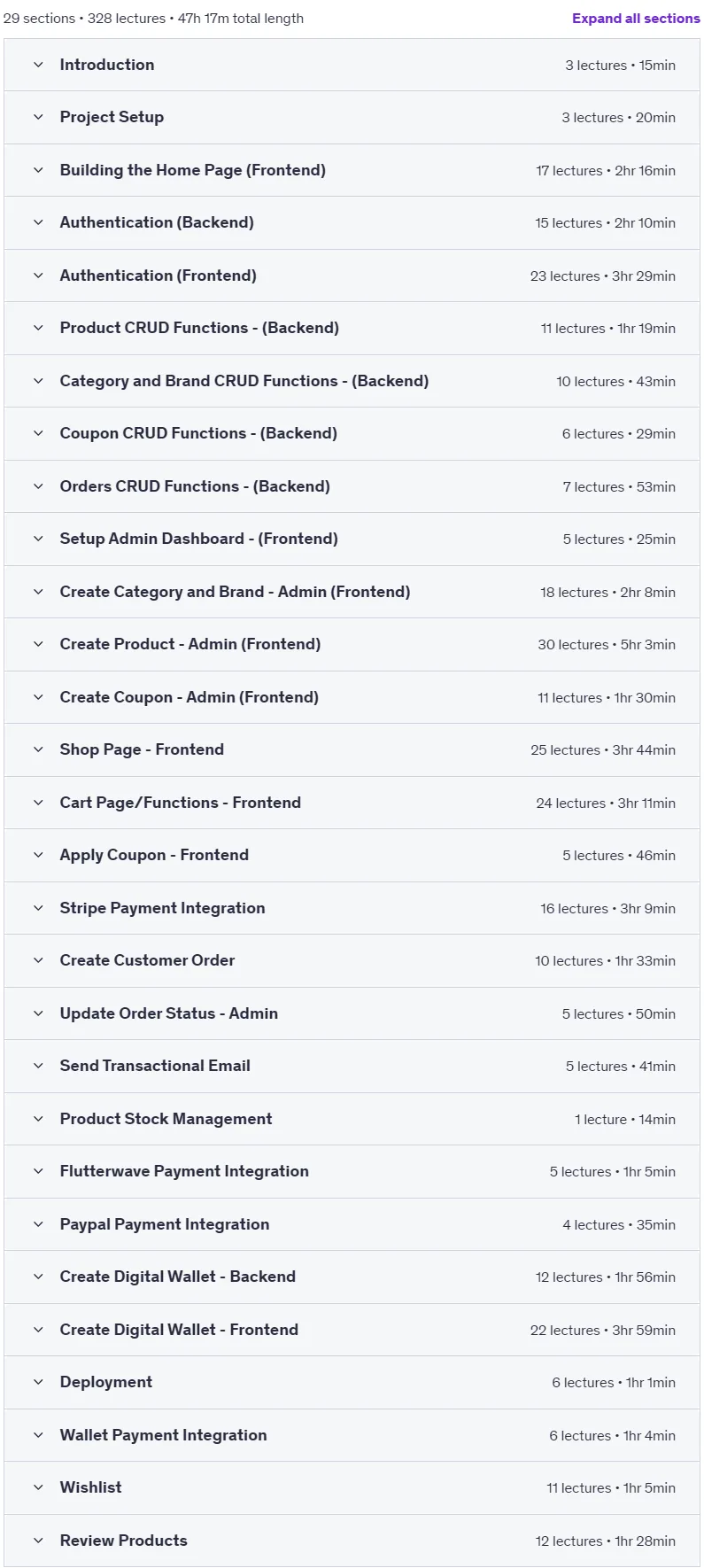The height and width of the screenshot is (1568, 704).
Task: Click chevron icon for Flutterwave Payment Integration
Action: point(38,1171)
